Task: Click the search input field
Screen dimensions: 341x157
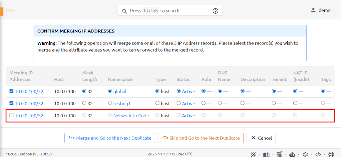Action: click(167, 11)
